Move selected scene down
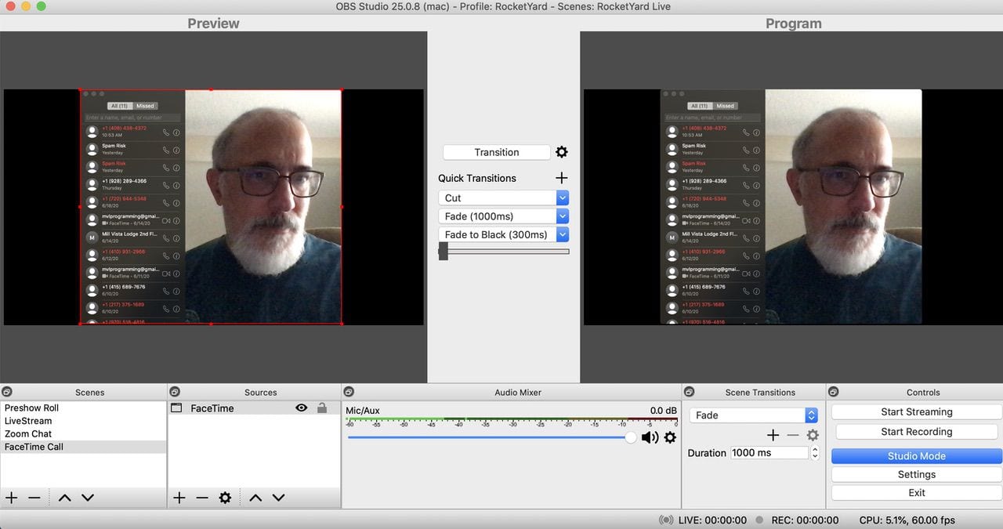Image resolution: width=1003 pixels, height=529 pixels. [x=88, y=498]
